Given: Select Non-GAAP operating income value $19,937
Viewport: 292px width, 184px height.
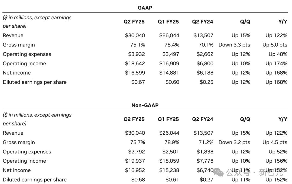Looking at the screenshot, I should click(x=135, y=161).
